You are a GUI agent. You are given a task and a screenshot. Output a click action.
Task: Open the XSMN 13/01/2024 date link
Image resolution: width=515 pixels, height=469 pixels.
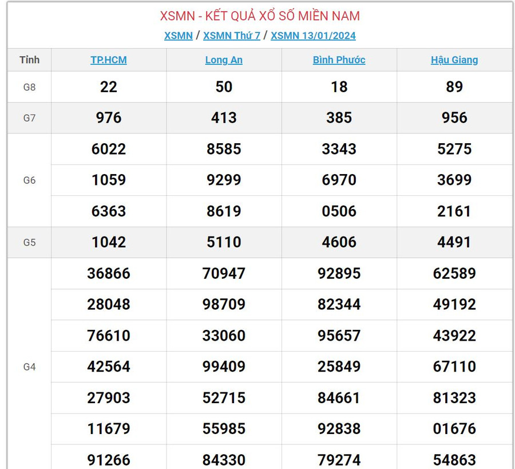(x=313, y=36)
